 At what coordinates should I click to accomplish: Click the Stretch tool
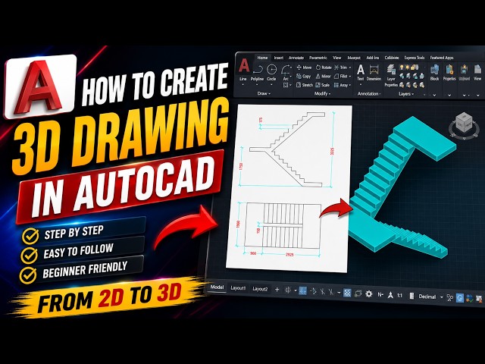[x=305, y=85]
